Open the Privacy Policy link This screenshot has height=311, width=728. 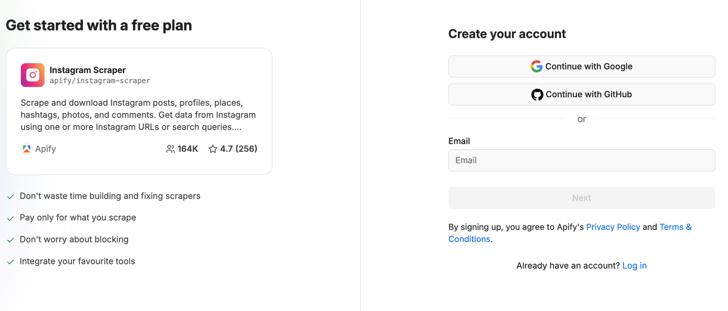tap(613, 227)
